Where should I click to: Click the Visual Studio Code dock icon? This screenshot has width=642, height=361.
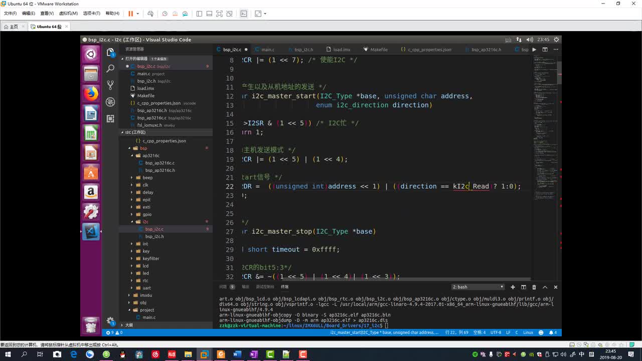pyautogui.click(x=91, y=231)
